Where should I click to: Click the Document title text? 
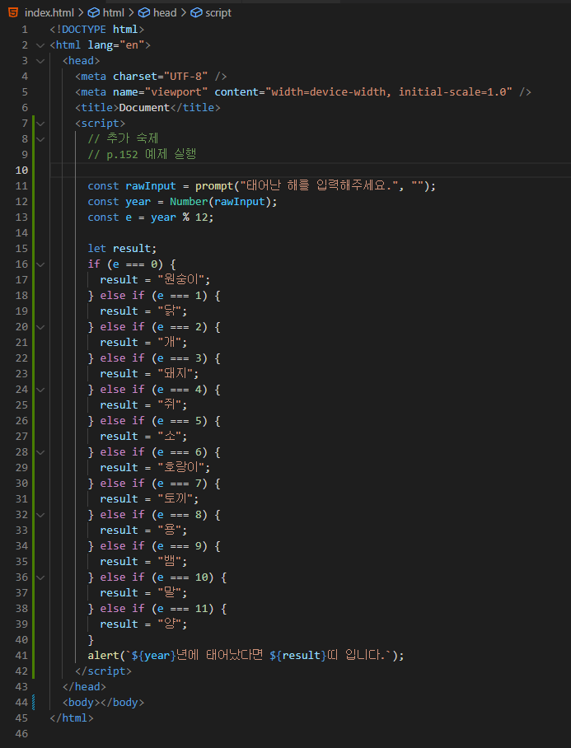(x=144, y=108)
